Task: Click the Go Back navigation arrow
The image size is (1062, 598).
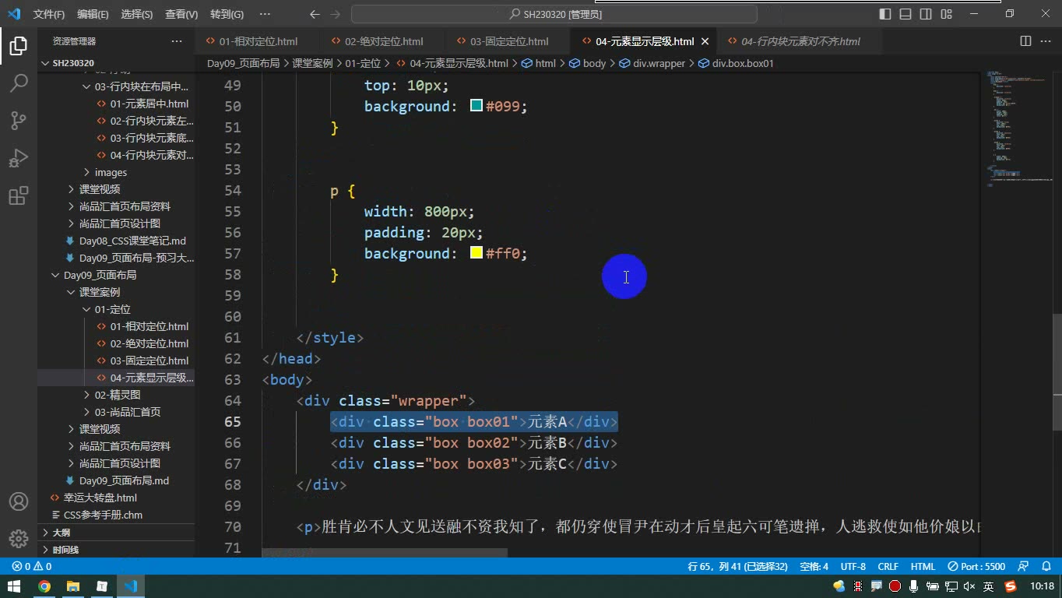Action: click(315, 14)
